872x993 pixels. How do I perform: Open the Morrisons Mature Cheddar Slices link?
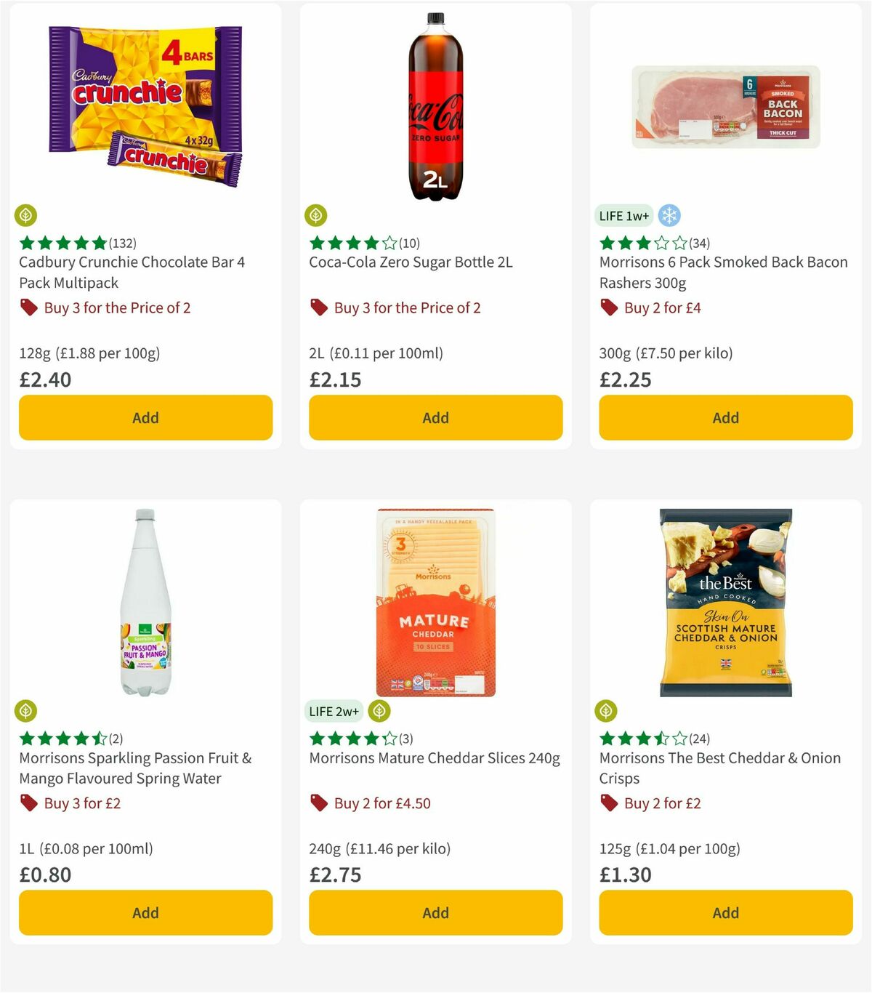click(x=435, y=757)
